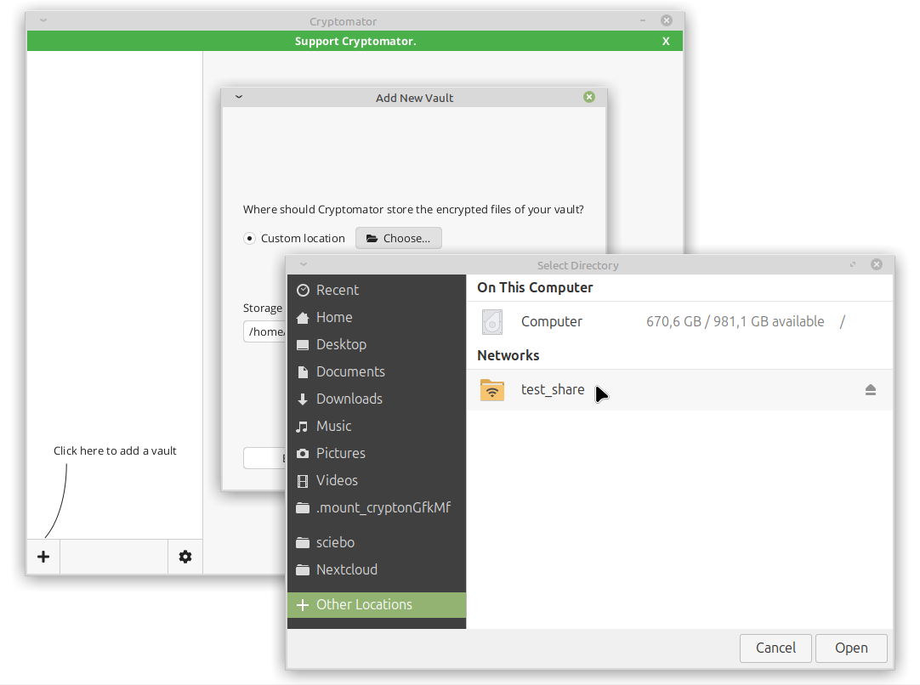Select Desktop in the sidebar
The width and height of the screenshot is (920, 685).
[377, 344]
